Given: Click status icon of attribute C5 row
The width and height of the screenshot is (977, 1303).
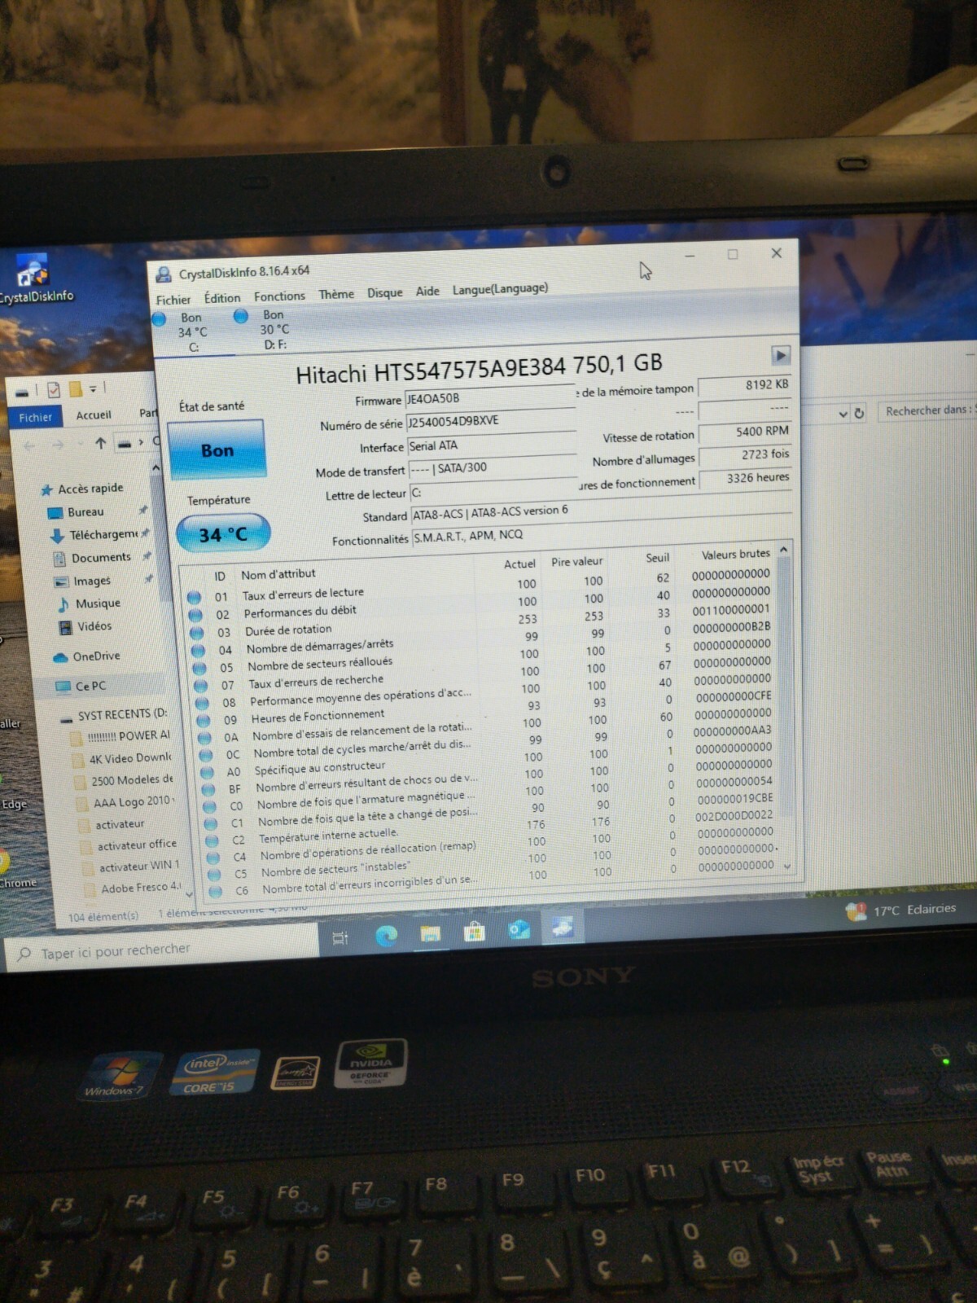Looking at the screenshot, I should 215,875.
